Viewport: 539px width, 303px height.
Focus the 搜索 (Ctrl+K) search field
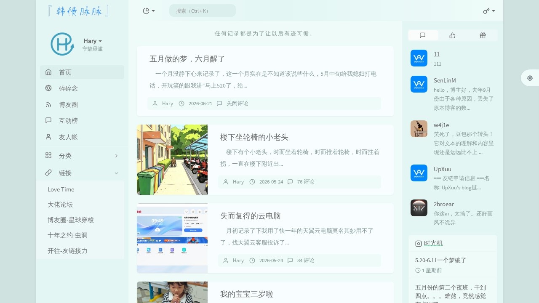pyautogui.click(x=203, y=11)
